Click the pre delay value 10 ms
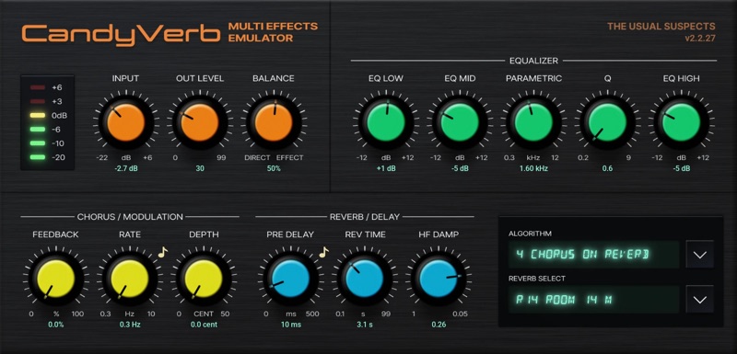This screenshot has width=737, height=354. coord(290,324)
